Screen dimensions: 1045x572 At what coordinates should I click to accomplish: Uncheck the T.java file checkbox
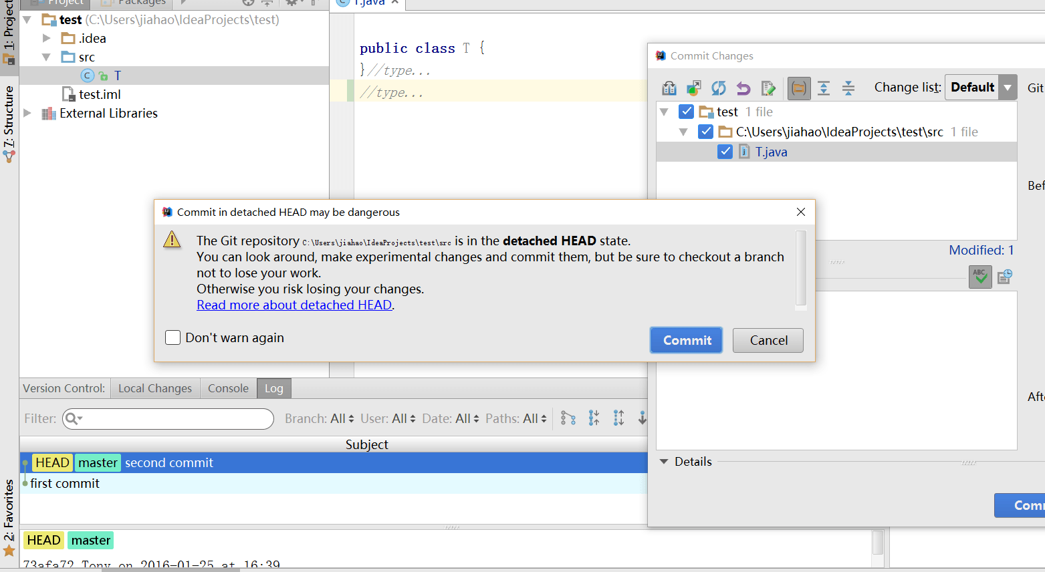click(725, 152)
